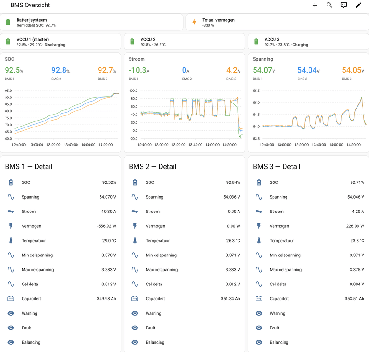The image size is (369, 352).
Task: Select the -10.3 A BMS 1 Stroom reading
Action: 139,70
